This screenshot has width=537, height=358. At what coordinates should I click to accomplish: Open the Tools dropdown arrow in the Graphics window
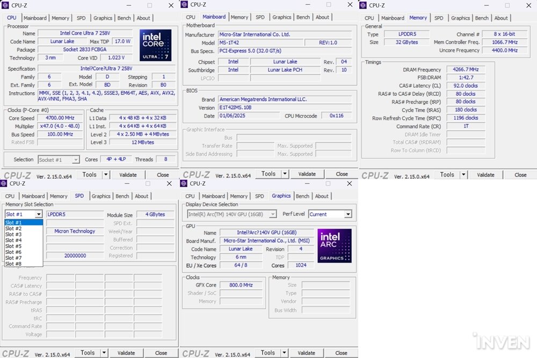point(284,353)
